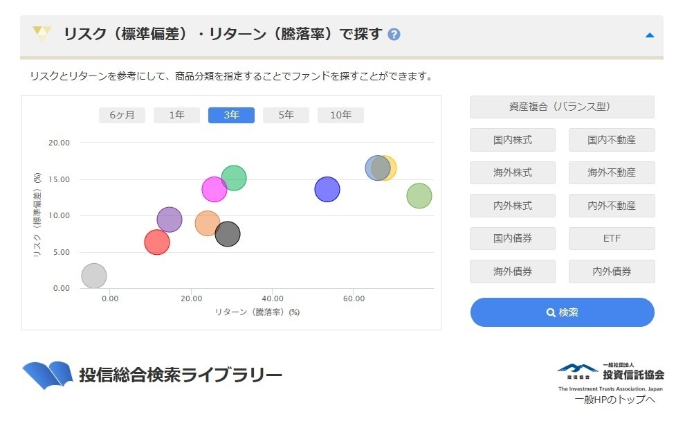Screen dimensions: 694x428
Task: Toggle the 資産複合（バランス型）category button
Action: (x=562, y=107)
